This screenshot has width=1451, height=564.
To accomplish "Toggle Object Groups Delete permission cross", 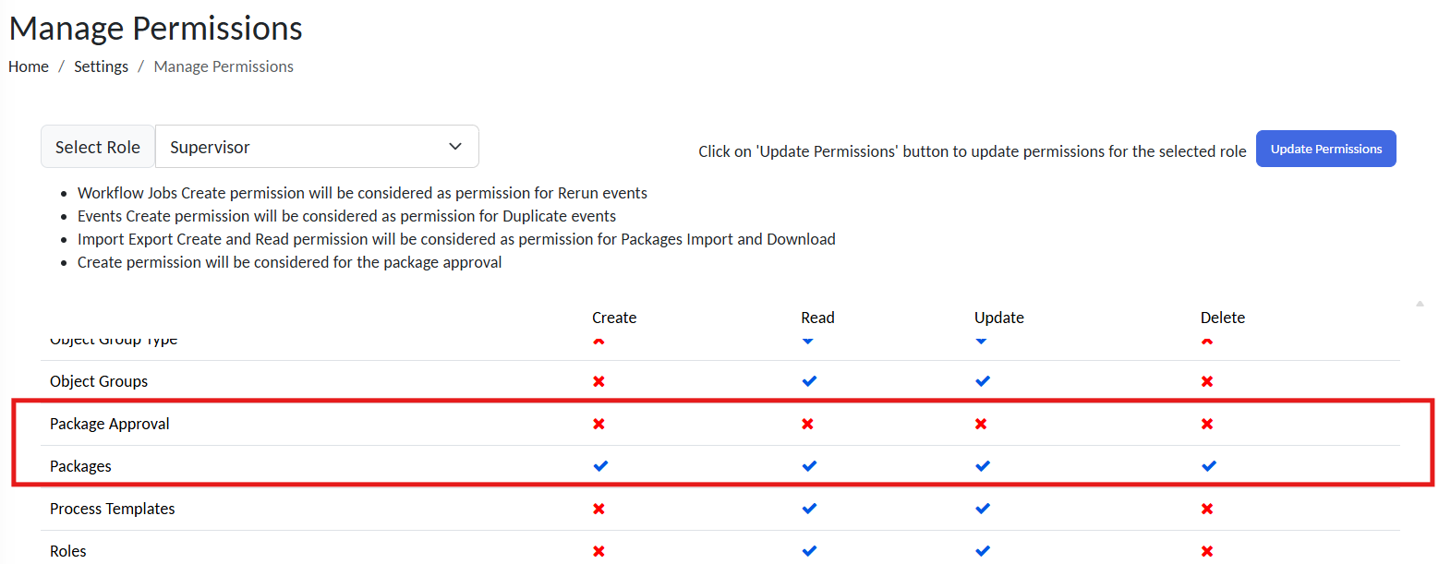I will pyautogui.click(x=1207, y=381).
